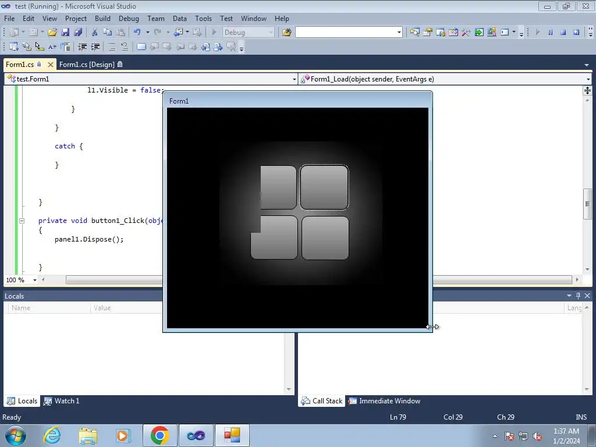The width and height of the screenshot is (596, 447).
Task: Click the Extension Manager icon
Action: (491, 33)
